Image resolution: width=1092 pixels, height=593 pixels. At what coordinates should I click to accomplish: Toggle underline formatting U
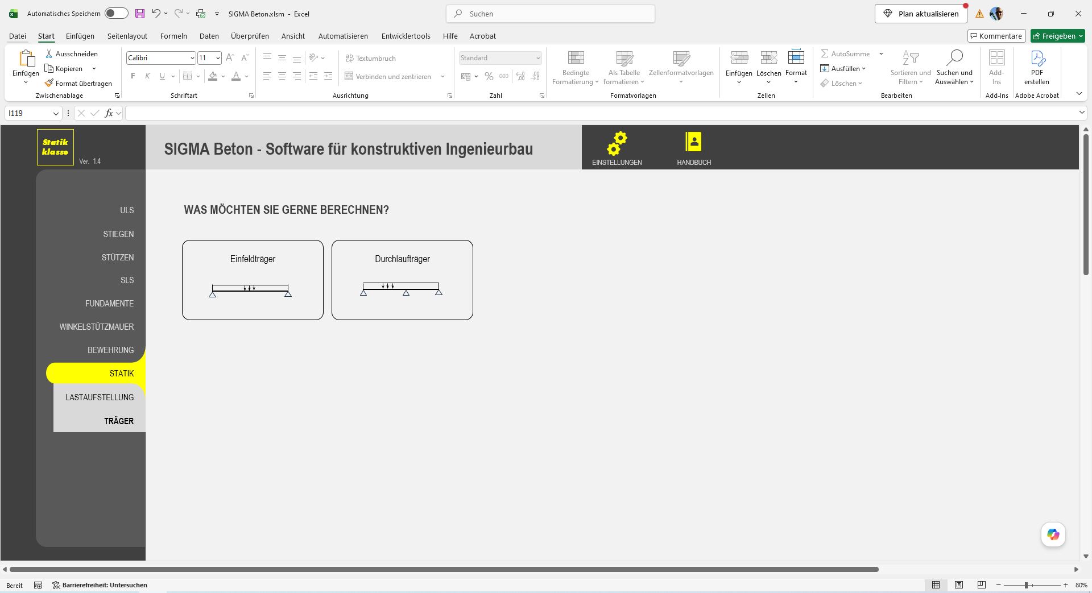tap(163, 76)
